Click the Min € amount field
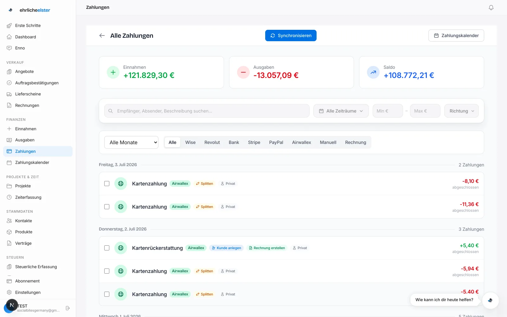Screen dimensions: 507x317 pos(388,111)
